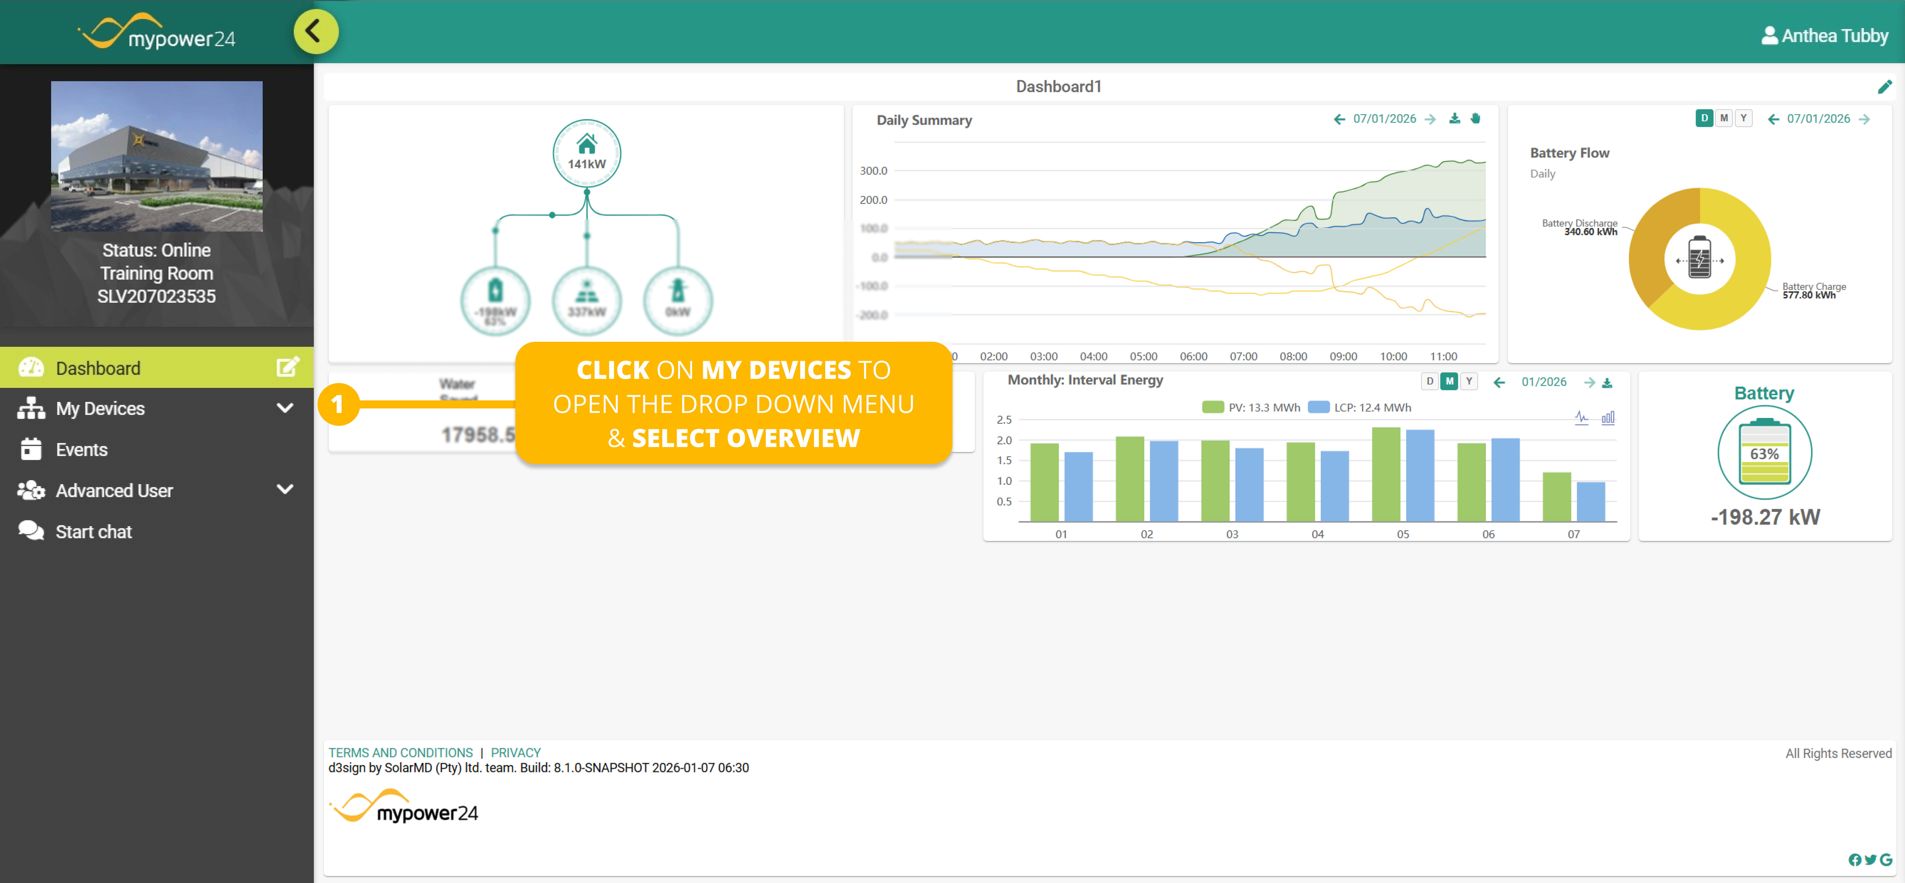Click the Training Room building thumbnail
The height and width of the screenshot is (883, 1905).
(156, 156)
